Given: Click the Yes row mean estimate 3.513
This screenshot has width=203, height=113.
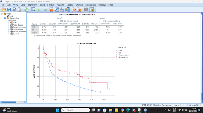Looking at the screenshot, I should click(44, 27).
